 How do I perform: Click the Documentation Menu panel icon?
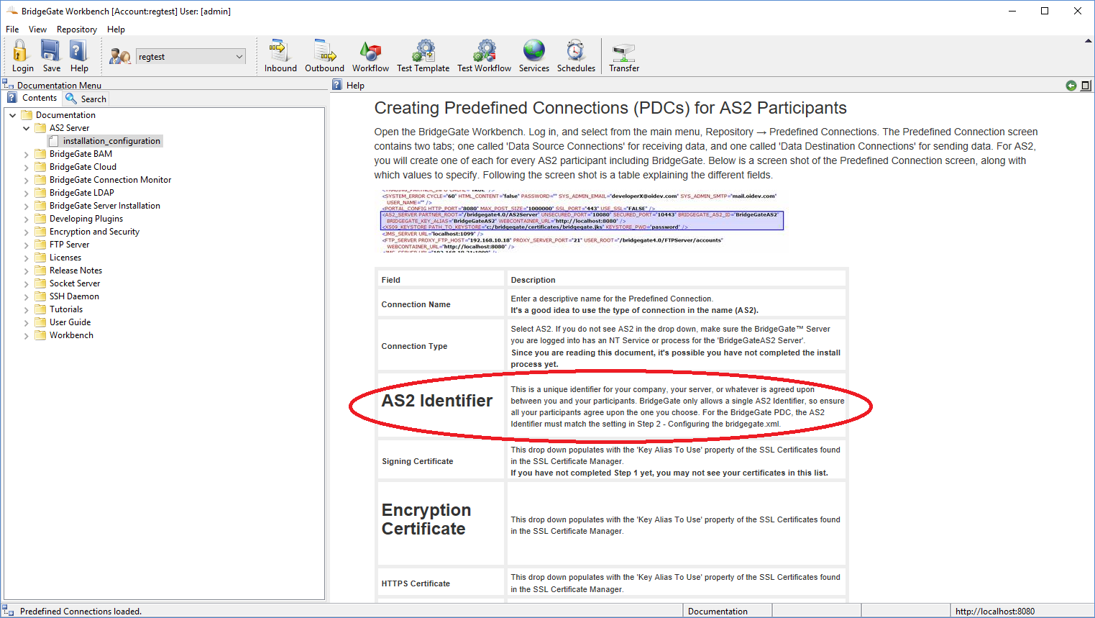click(9, 85)
